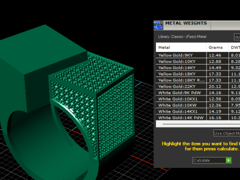
Task: Click the Metal Weights scale icon
Action: [158, 25]
